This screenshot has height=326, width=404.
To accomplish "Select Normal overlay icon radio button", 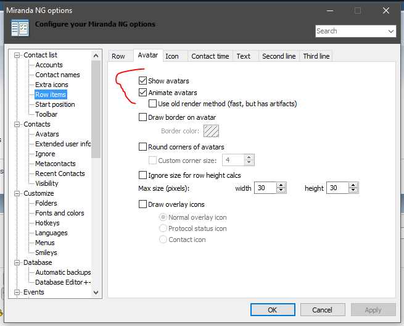I will point(163,217).
